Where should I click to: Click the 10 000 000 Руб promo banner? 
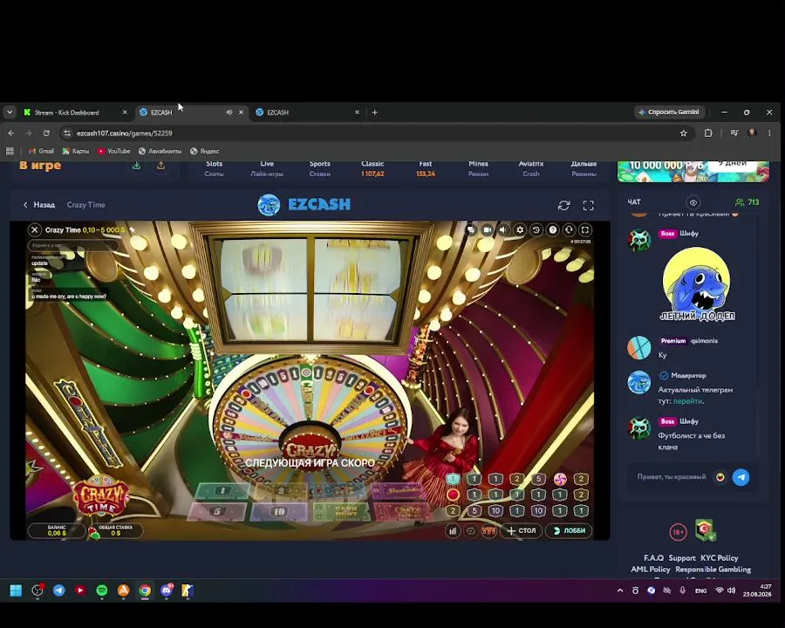(x=693, y=171)
